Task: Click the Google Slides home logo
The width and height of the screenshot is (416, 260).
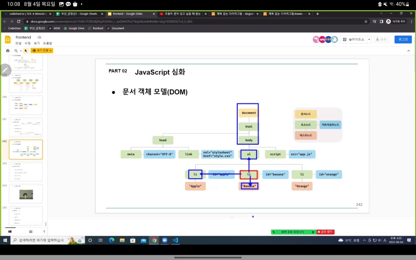Action: 8,40
